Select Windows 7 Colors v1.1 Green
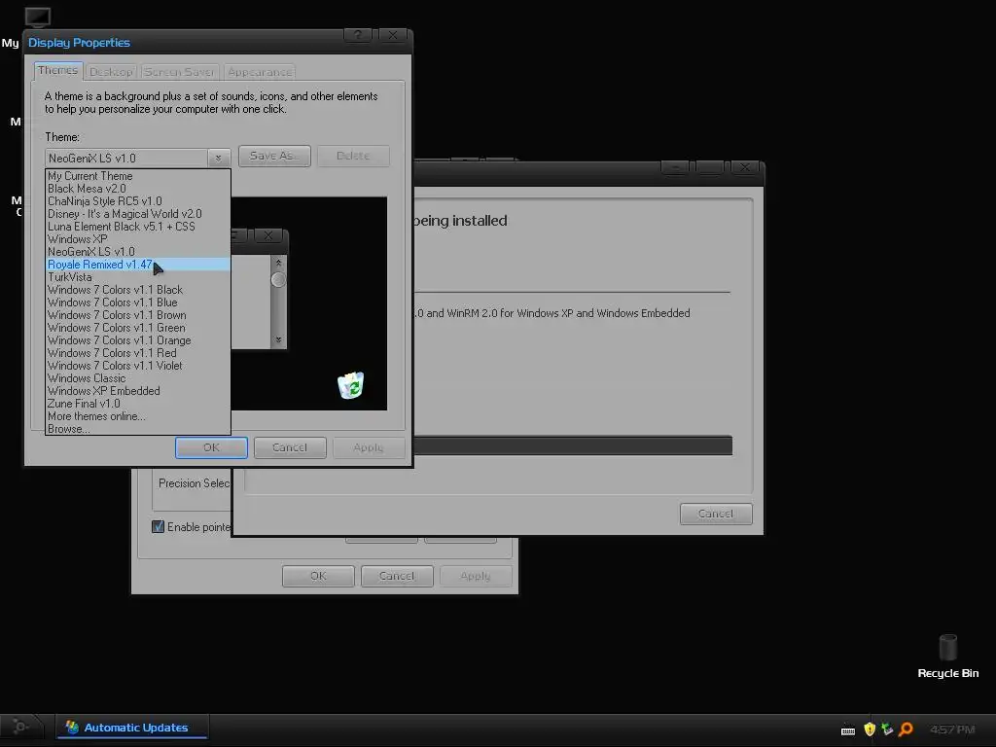The width and height of the screenshot is (996, 747). [138, 328]
